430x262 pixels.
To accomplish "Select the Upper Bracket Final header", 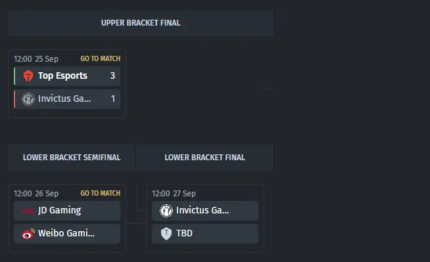I will click(141, 23).
